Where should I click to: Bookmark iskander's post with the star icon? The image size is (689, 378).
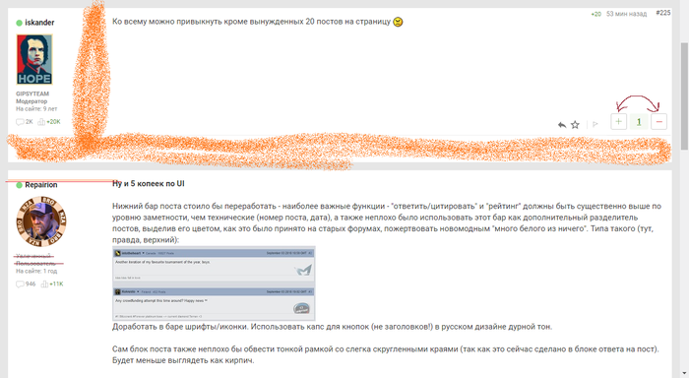575,125
